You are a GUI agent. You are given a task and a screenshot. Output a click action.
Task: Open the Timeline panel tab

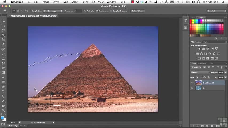pos(24,126)
